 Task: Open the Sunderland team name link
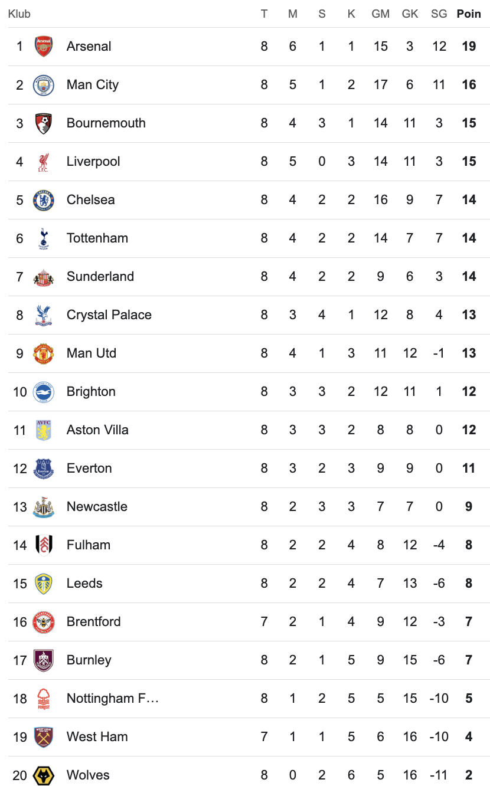coord(100,277)
